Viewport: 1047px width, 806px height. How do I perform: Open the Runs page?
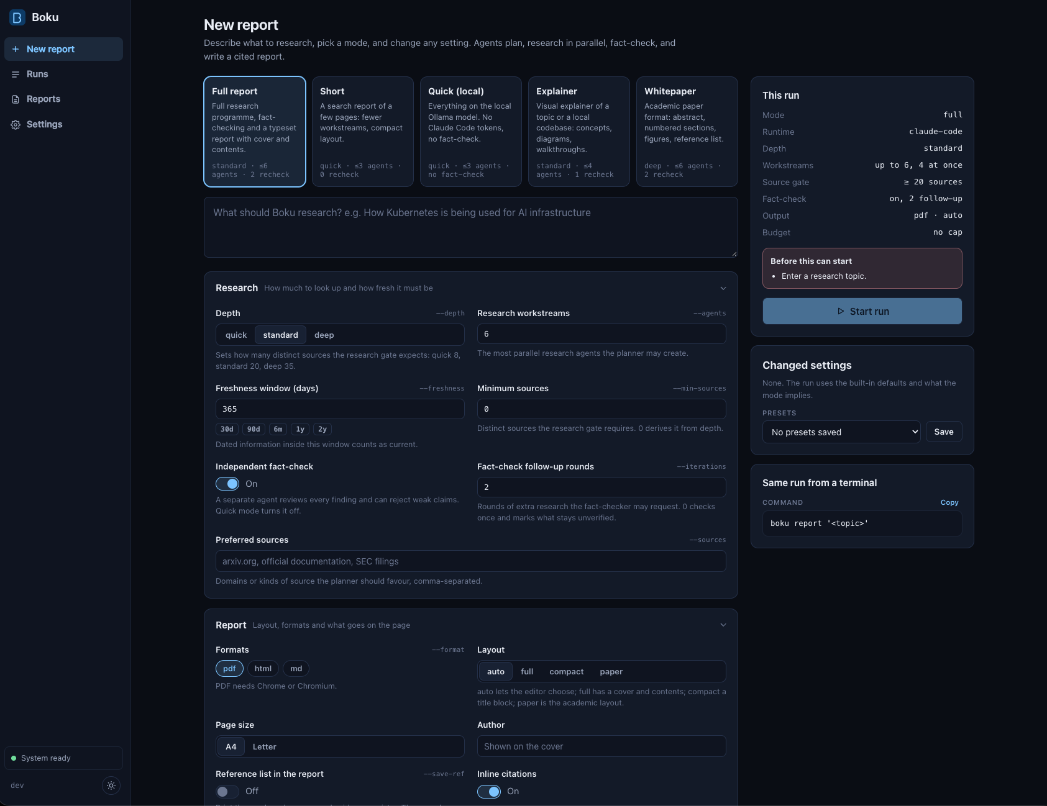point(63,74)
